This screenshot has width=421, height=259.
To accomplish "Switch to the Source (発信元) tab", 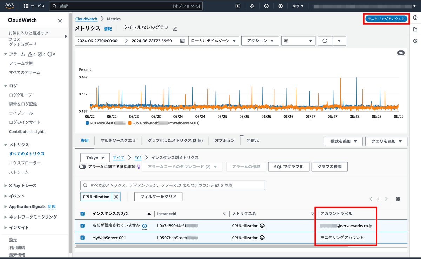I will pyautogui.click(x=253, y=140).
